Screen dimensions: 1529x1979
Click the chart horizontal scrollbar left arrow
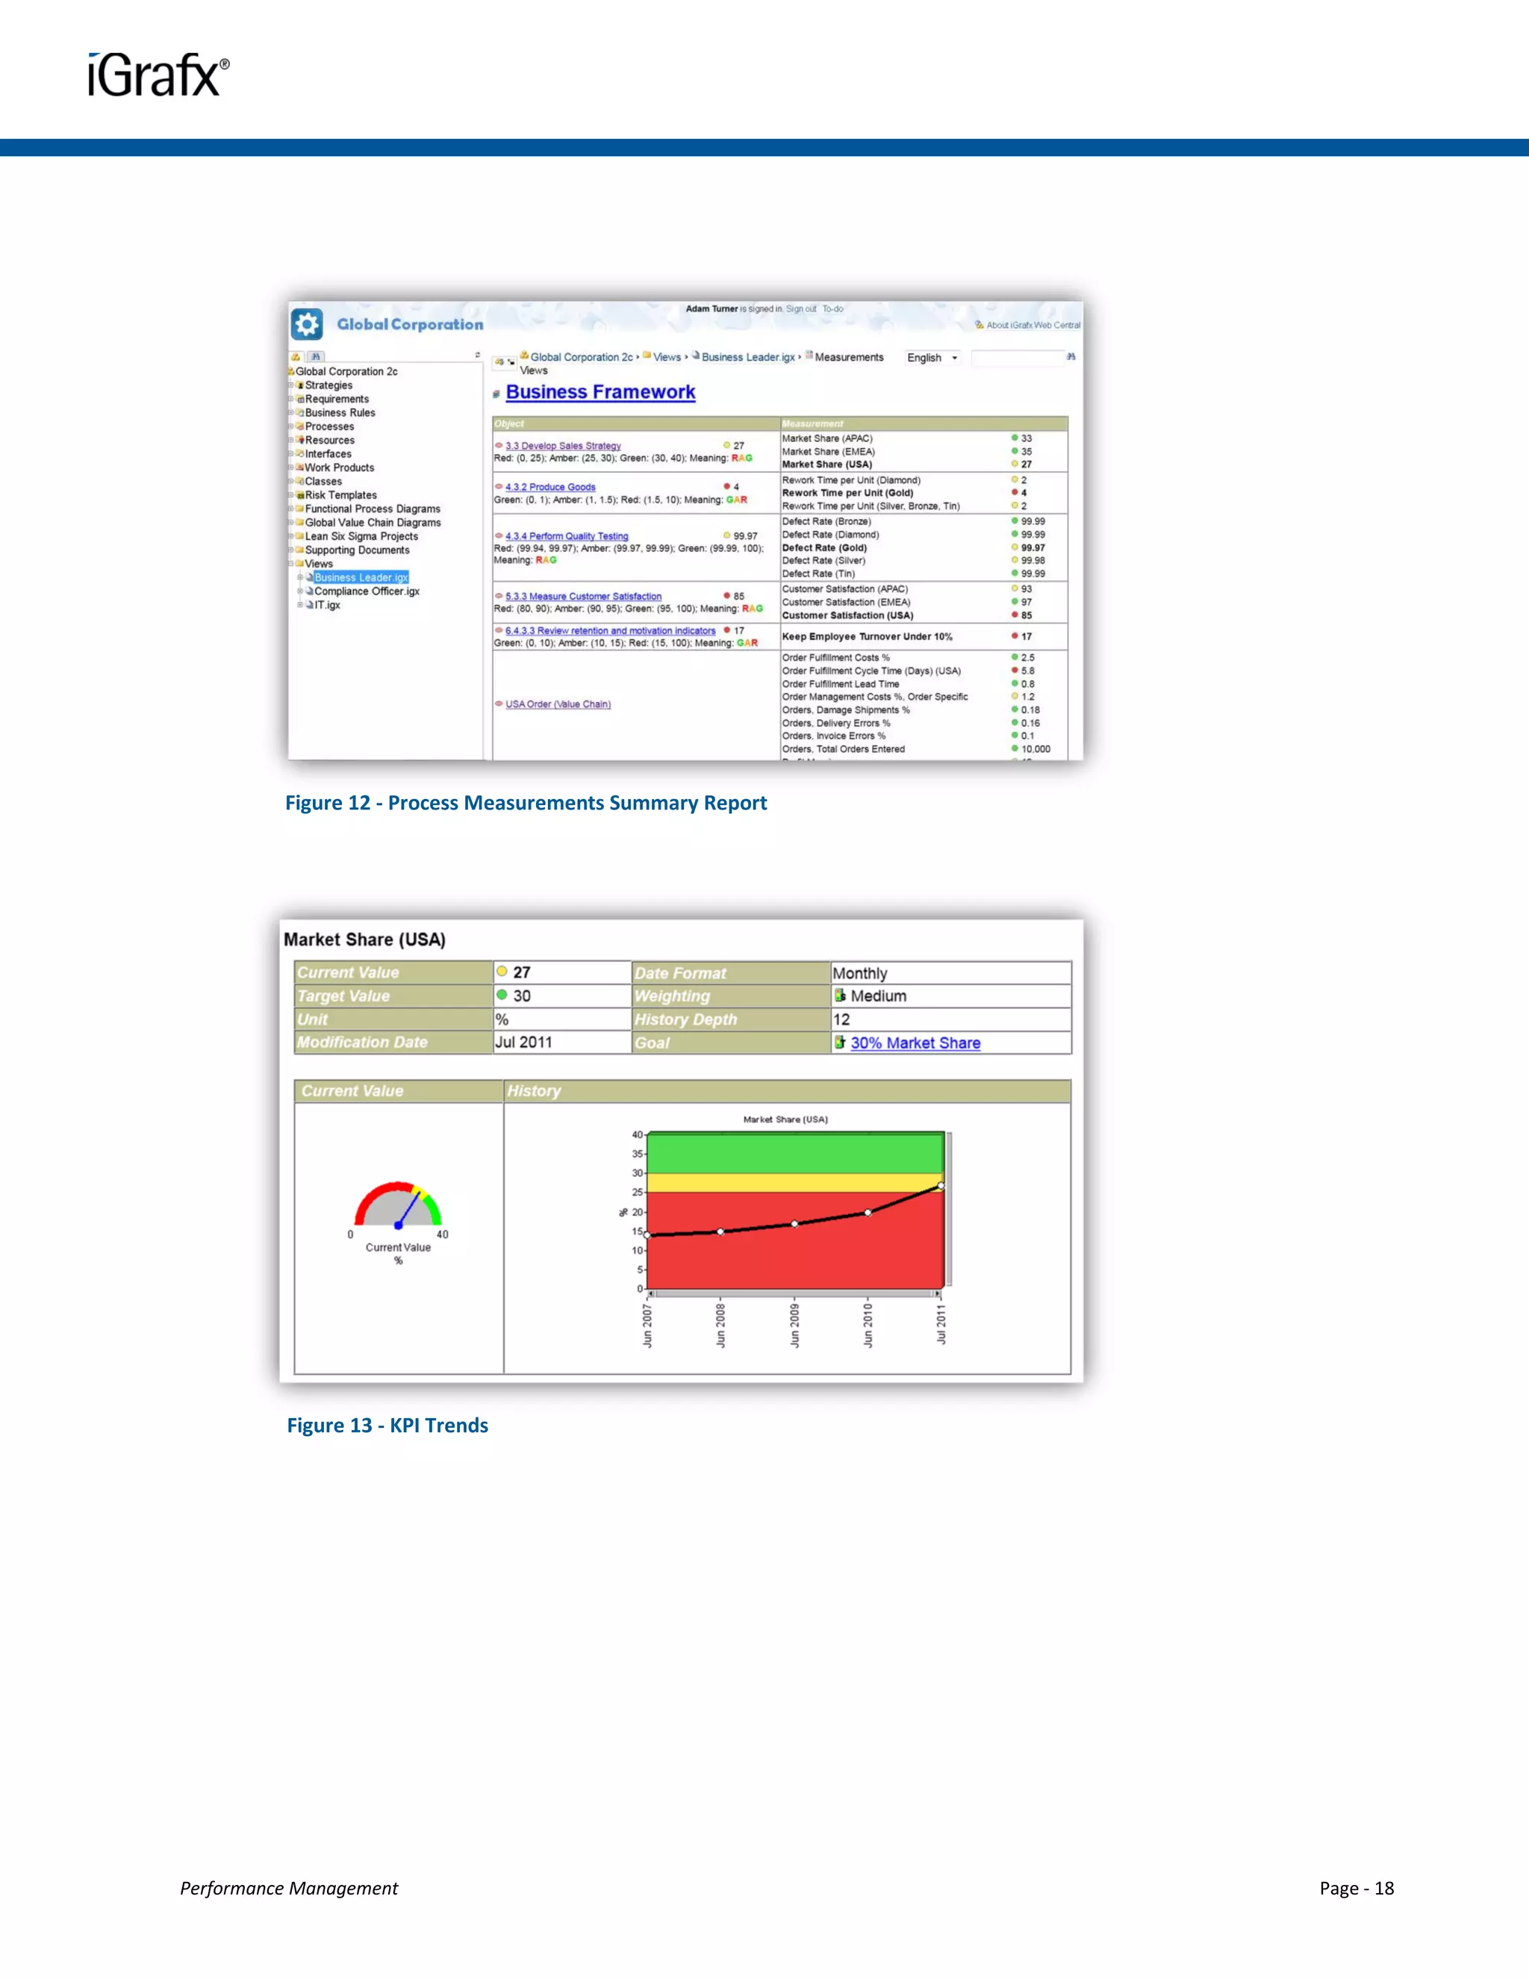point(651,1293)
